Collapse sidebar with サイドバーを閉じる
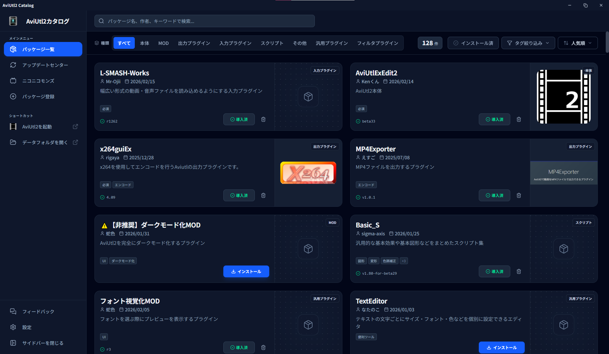609x354 pixels. pos(43,343)
